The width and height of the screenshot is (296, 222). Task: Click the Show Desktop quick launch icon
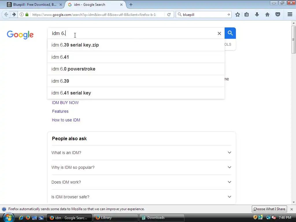click(x=34, y=218)
